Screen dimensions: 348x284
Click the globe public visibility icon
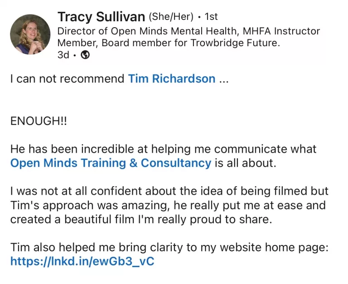(85, 55)
